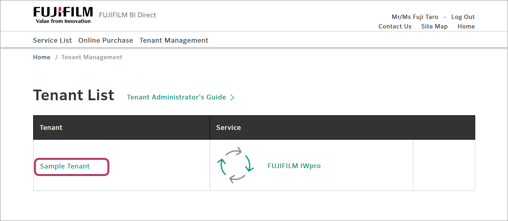Open the FUJIFILM IWpro service link
Image resolution: width=508 pixels, height=221 pixels.
click(x=294, y=166)
